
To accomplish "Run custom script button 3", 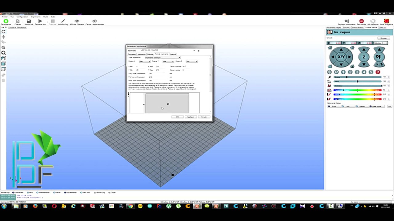I will click(x=357, y=72).
